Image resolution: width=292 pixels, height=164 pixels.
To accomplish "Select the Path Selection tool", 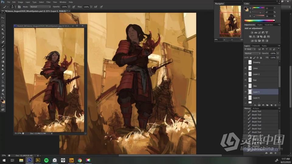I will [x=3, y=82].
